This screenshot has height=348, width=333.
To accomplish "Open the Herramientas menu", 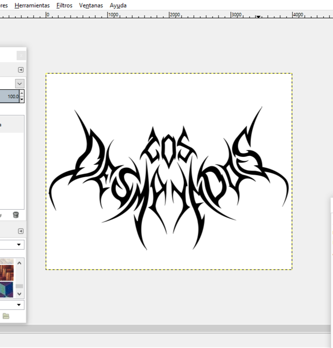I will [32, 5].
